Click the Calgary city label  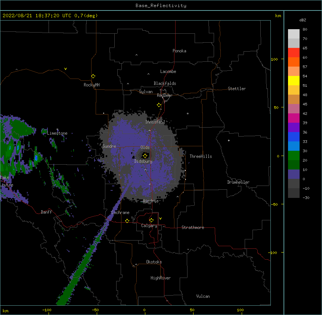149,226
